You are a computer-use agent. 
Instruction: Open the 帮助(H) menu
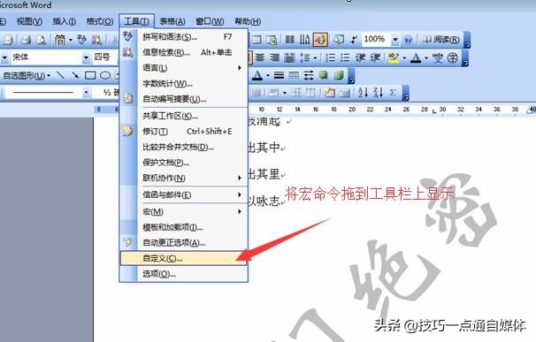248,21
